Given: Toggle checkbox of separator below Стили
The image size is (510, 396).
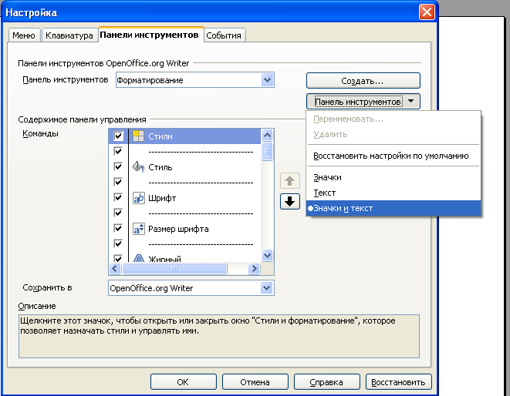Looking at the screenshot, I should [x=118, y=151].
